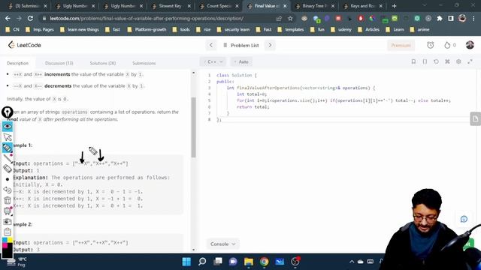Open the Platform-growth bookmark folder
The width and height of the screenshot is (481, 270).
pyautogui.click(x=147, y=29)
